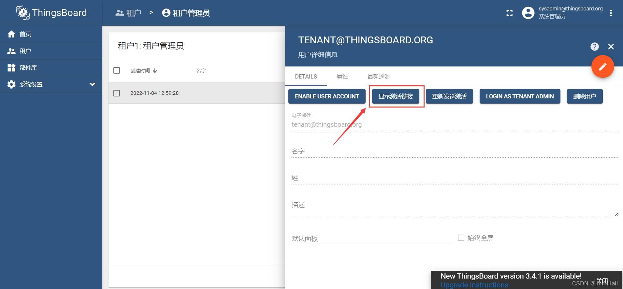Click 删除用户 delete user button
623x289 pixels.
click(x=585, y=96)
